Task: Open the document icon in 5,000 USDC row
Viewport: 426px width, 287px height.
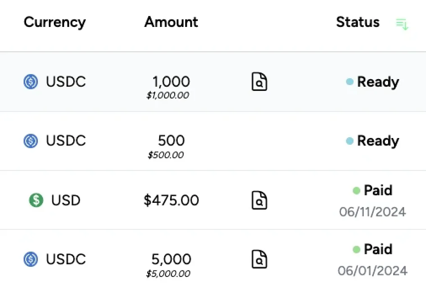Action: pos(259,259)
